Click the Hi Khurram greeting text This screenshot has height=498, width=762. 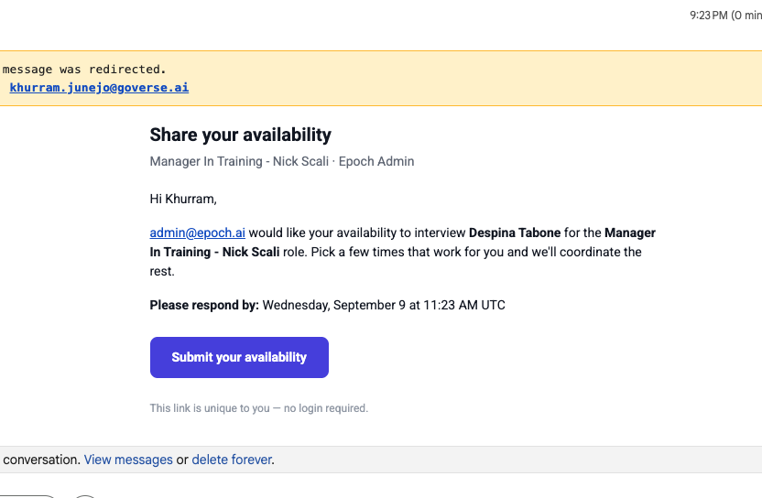183,199
